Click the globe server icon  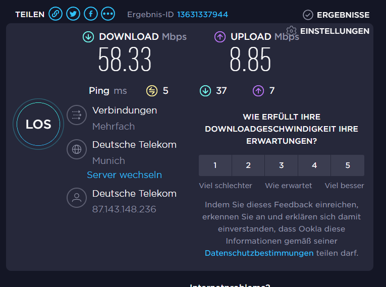click(77, 149)
